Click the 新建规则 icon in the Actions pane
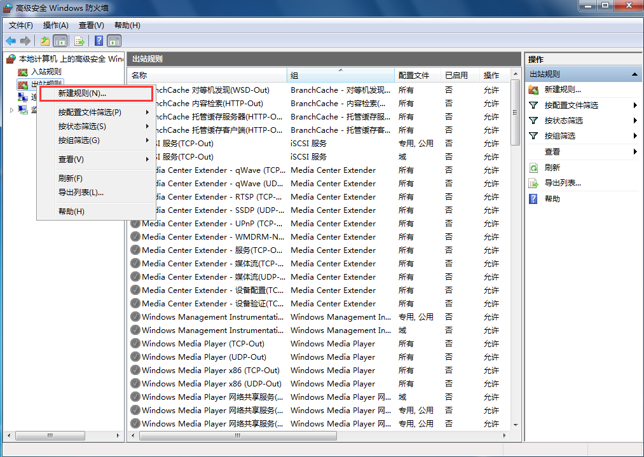Screen dimensions: 644x457 click(533, 90)
